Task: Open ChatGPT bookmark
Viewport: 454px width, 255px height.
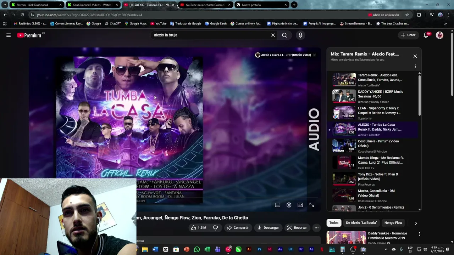Action: (113, 24)
